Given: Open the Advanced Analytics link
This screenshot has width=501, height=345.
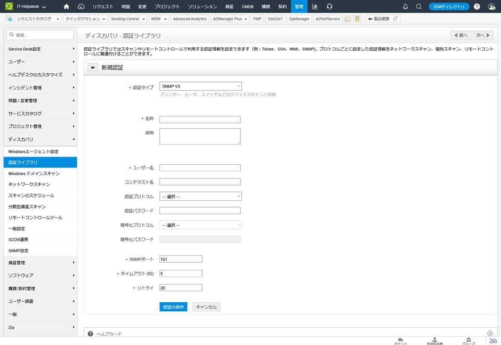Looking at the screenshot, I should pos(190,19).
